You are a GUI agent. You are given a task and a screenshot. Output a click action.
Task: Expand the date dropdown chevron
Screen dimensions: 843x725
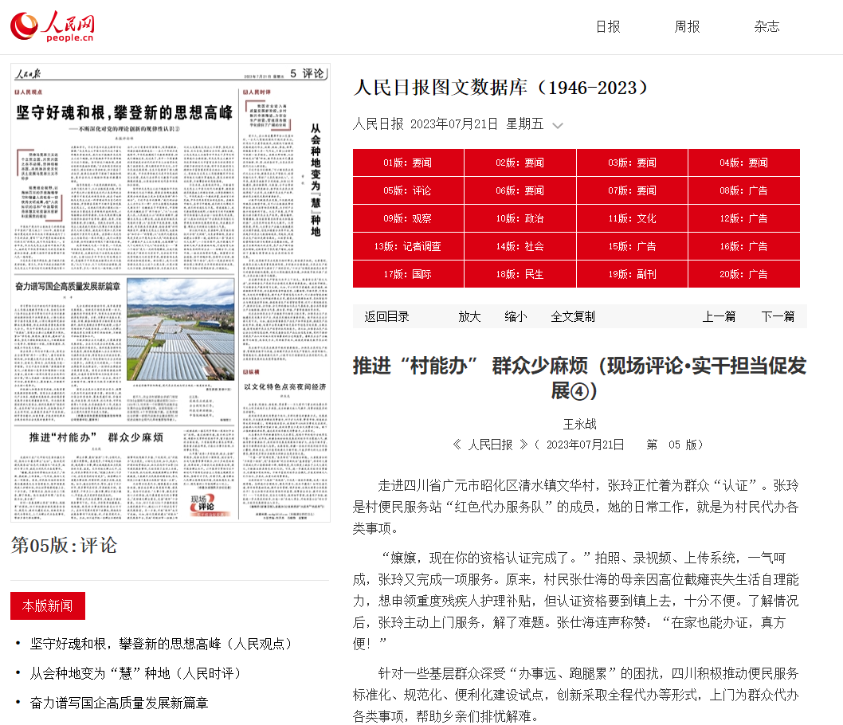coord(558,126)
